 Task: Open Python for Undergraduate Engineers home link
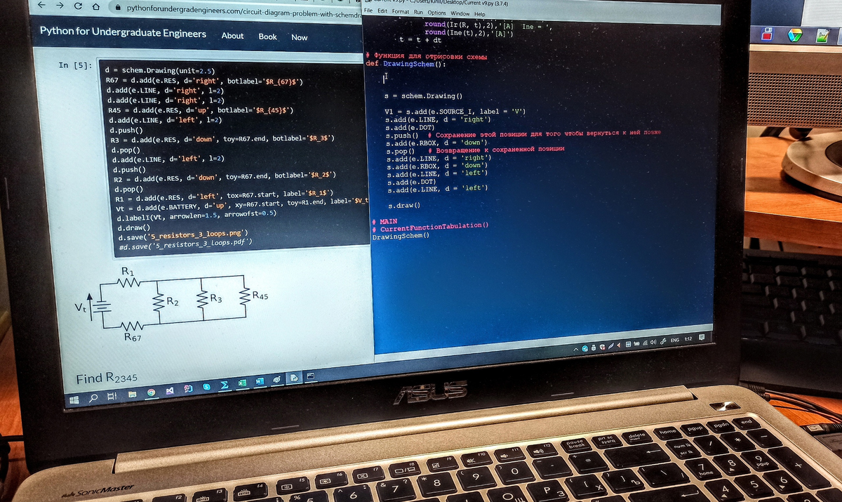pos(123,33)
